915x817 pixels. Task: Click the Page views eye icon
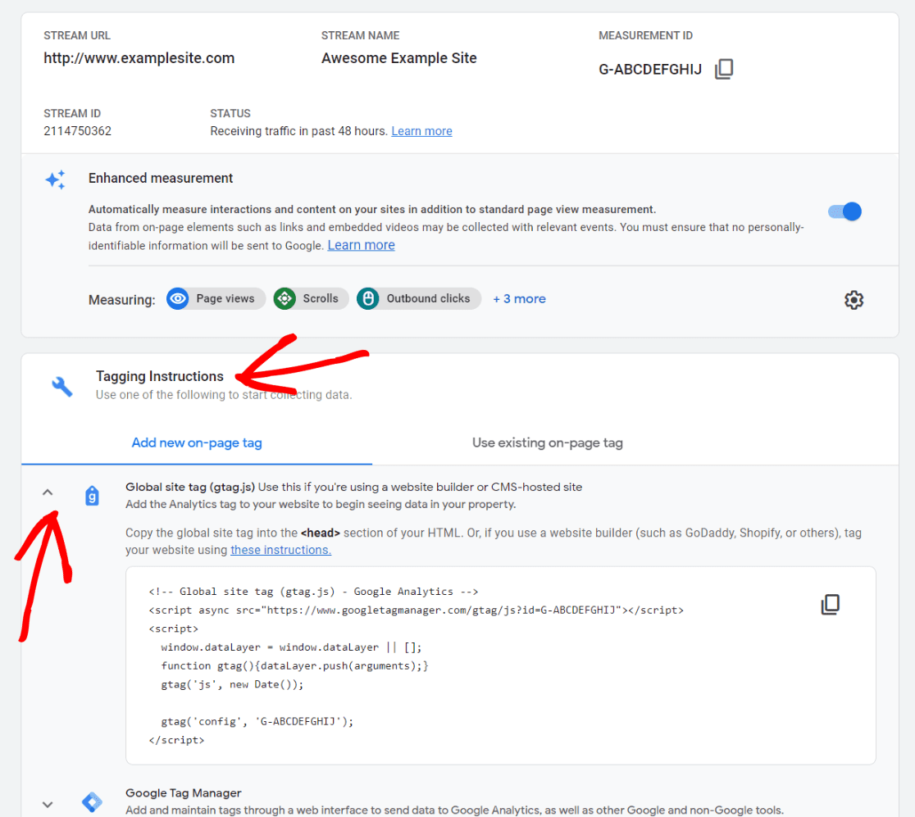click(178, 299)
